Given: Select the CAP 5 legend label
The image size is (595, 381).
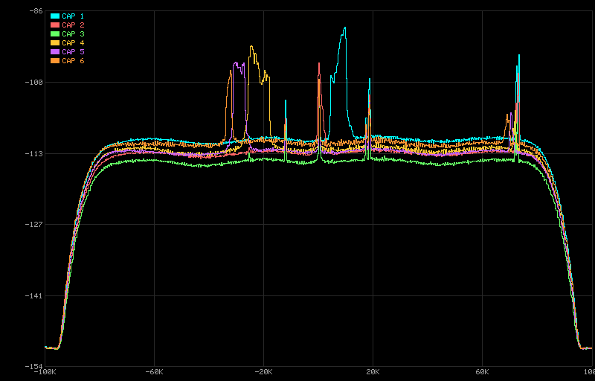Looking at the screenshot, I should 73,51.
